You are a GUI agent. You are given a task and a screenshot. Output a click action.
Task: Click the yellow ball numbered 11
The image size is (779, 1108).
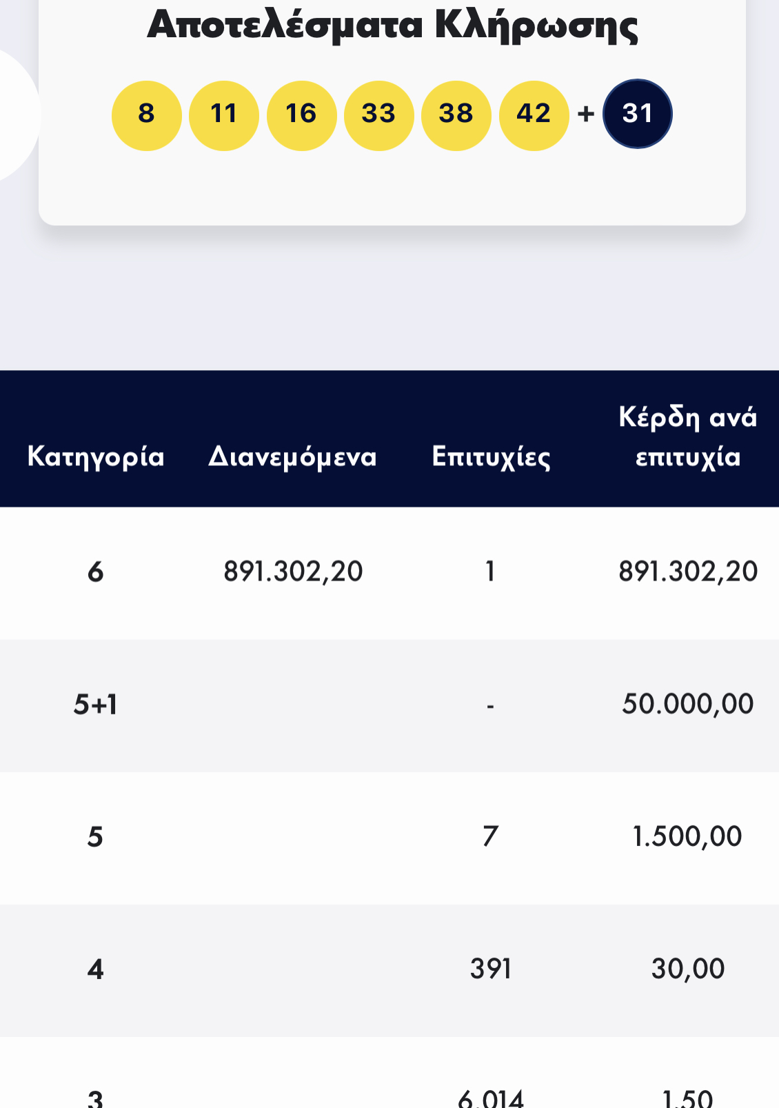tap(224, 114)
